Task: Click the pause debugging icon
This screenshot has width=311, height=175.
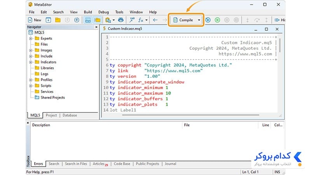Action: tap(227, 20)
